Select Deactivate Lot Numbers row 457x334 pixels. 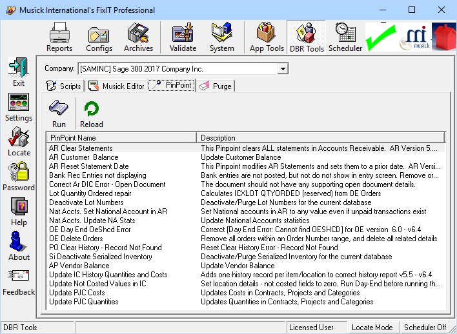click(246, 202)
